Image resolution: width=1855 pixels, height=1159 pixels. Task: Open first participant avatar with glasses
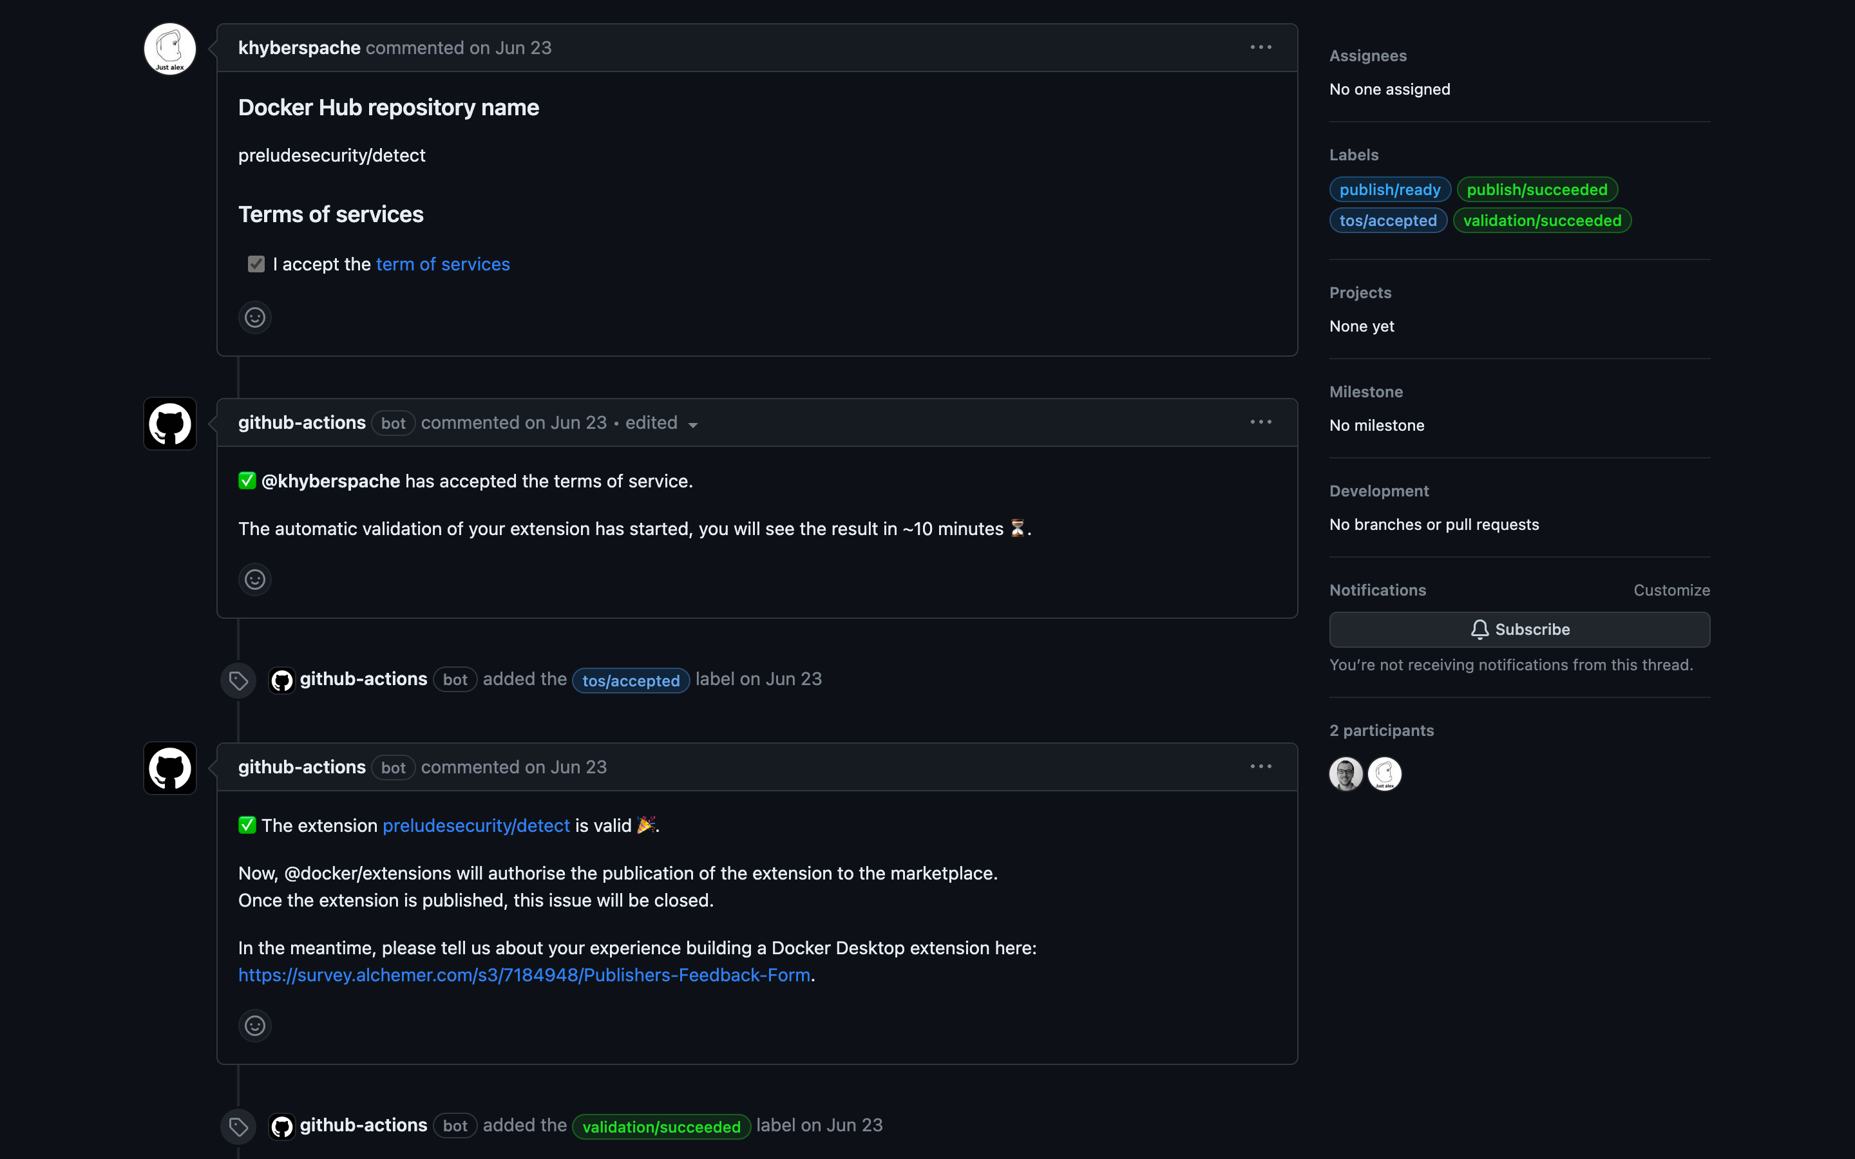coord(1346,773)
